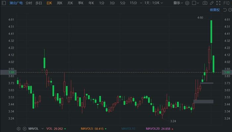Expand the MAVOL indicator dropdown arrow

[42, 129]
